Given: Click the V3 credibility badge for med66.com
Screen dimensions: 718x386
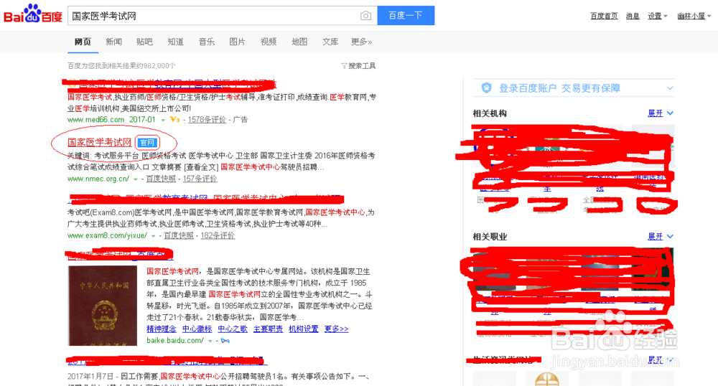Looking at the screenshot, I should click(x=174, y=119).
